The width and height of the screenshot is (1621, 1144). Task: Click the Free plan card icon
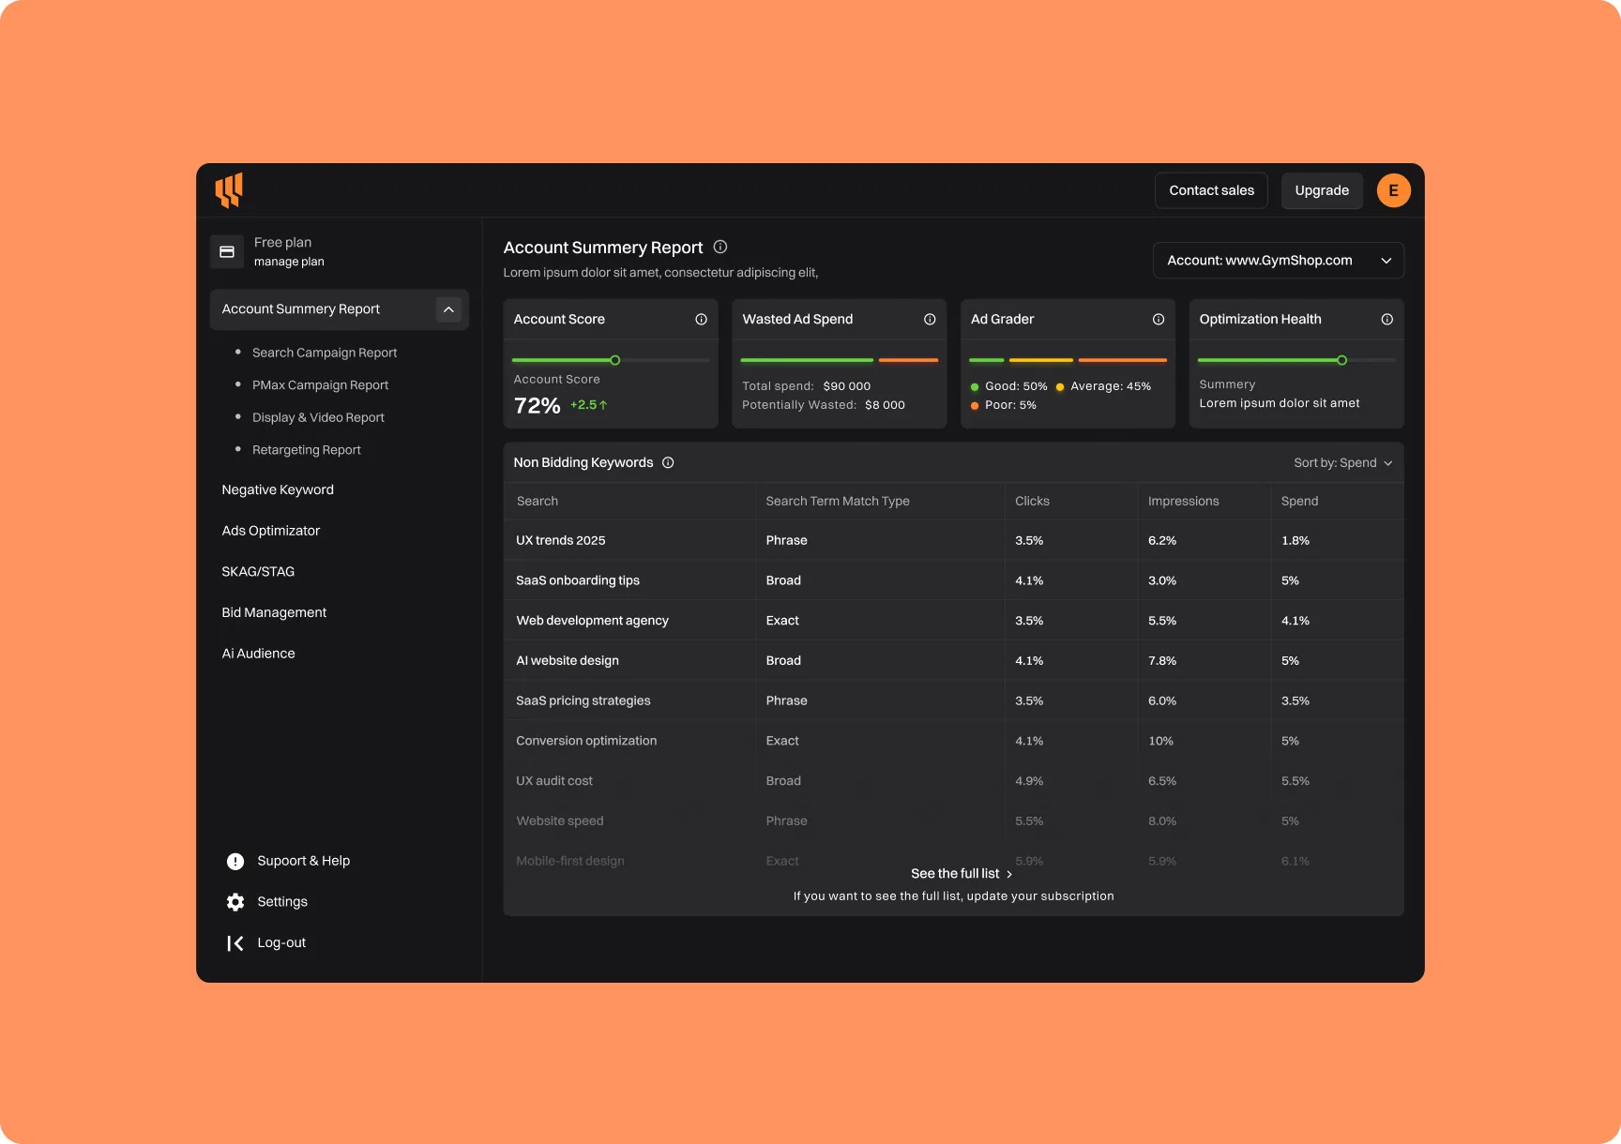pyautogui.click(x=227, y=251)
